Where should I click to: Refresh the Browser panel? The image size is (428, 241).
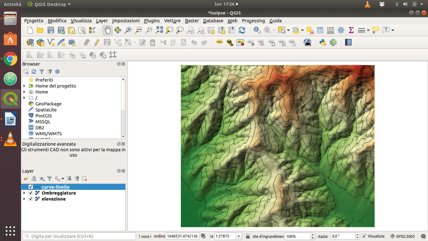tap(34, 72)
